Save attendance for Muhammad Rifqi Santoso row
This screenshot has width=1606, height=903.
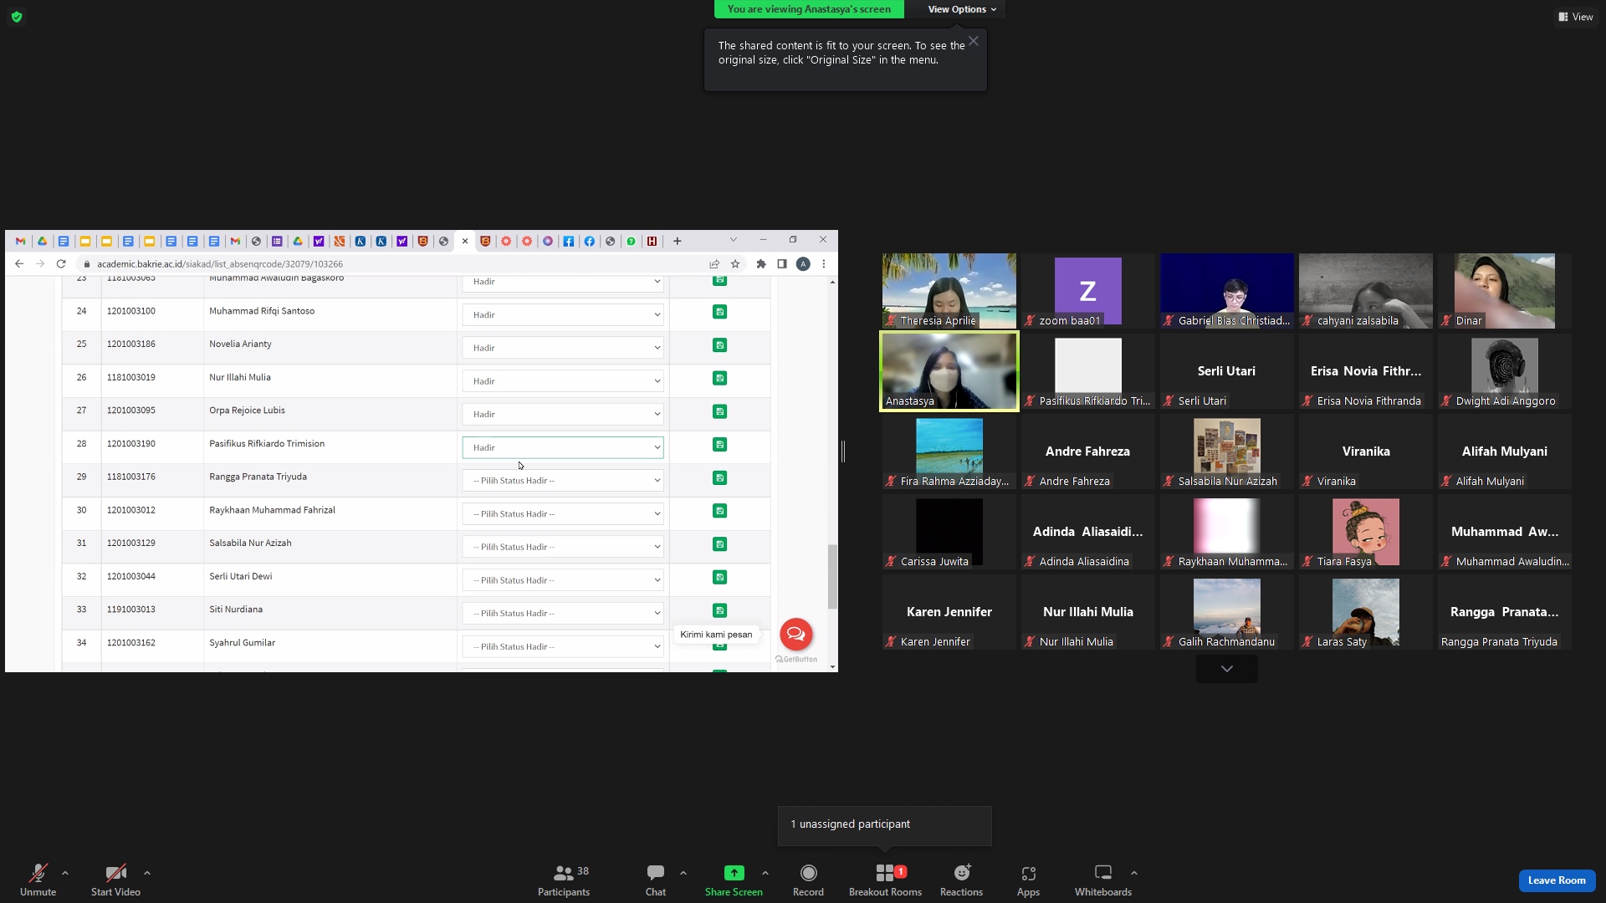(x=719, y=312)
